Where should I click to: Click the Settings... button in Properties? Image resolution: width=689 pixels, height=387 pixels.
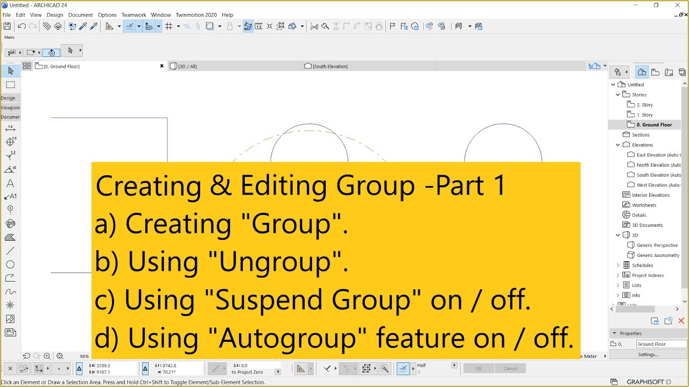[648, 354]
